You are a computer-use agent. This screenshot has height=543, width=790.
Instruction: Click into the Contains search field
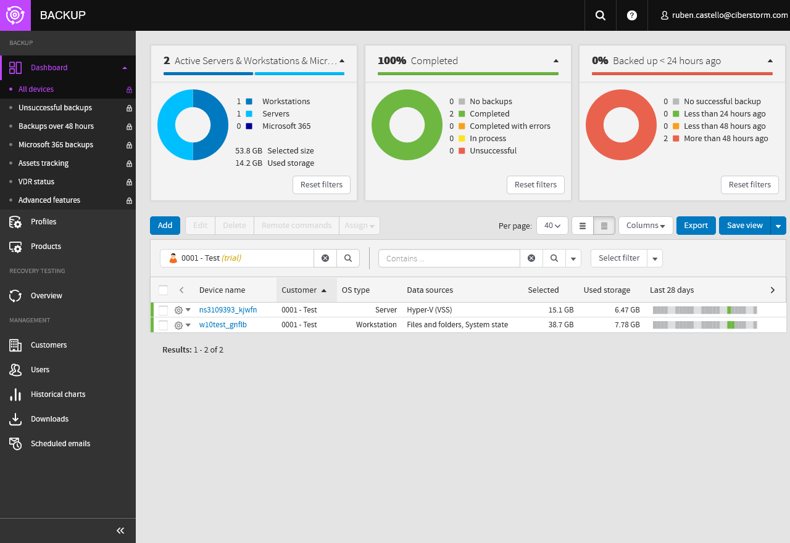pyautogui.click(x=449, y=258)
